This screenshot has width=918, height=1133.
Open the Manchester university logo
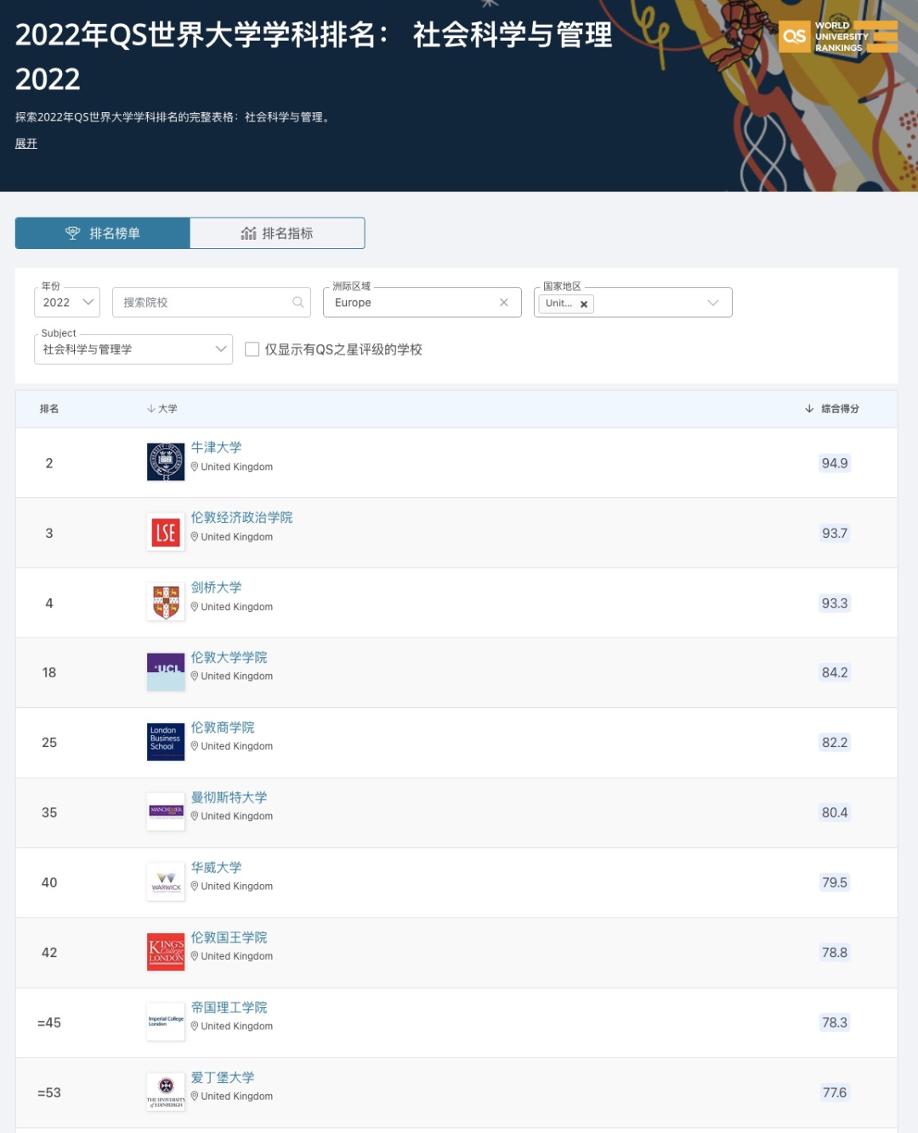tap(166, 812)
